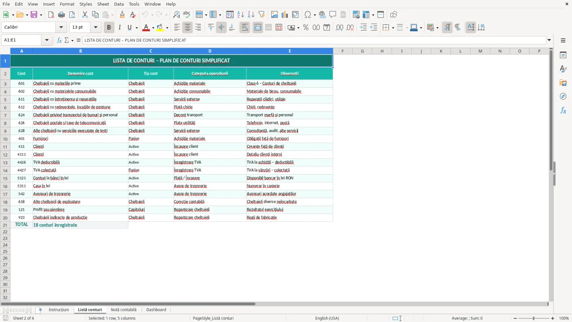Toggle Align Left button
The image size is (572, 322).
(x=177, y=28)
